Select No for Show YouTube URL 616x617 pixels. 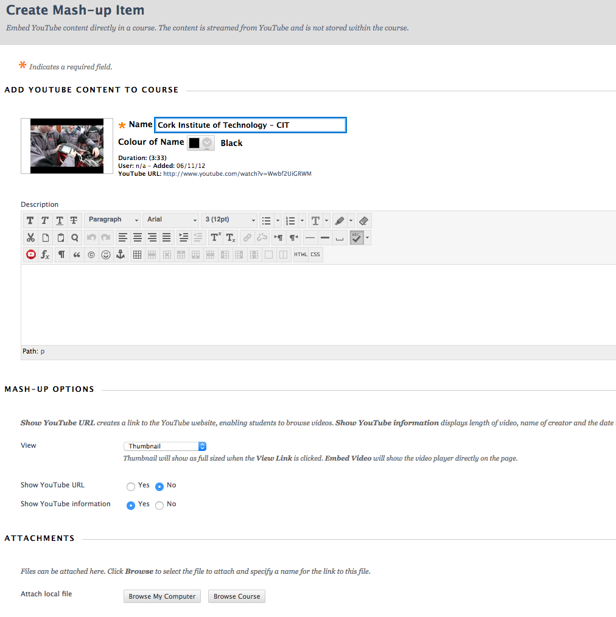tap(159, 487)
